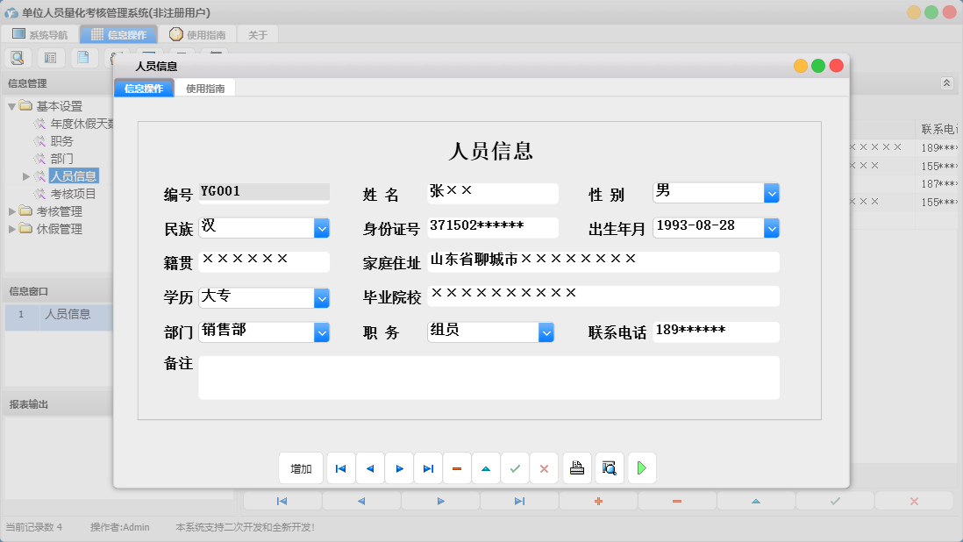Cancel editing with the red X icon

point(544,467)
